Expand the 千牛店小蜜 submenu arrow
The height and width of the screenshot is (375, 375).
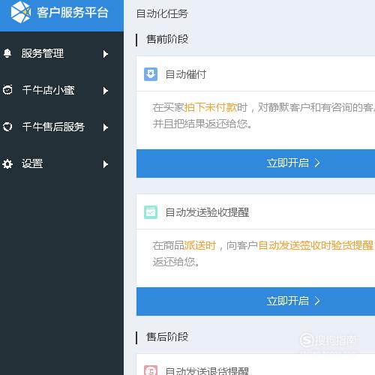tap(106, 91)
